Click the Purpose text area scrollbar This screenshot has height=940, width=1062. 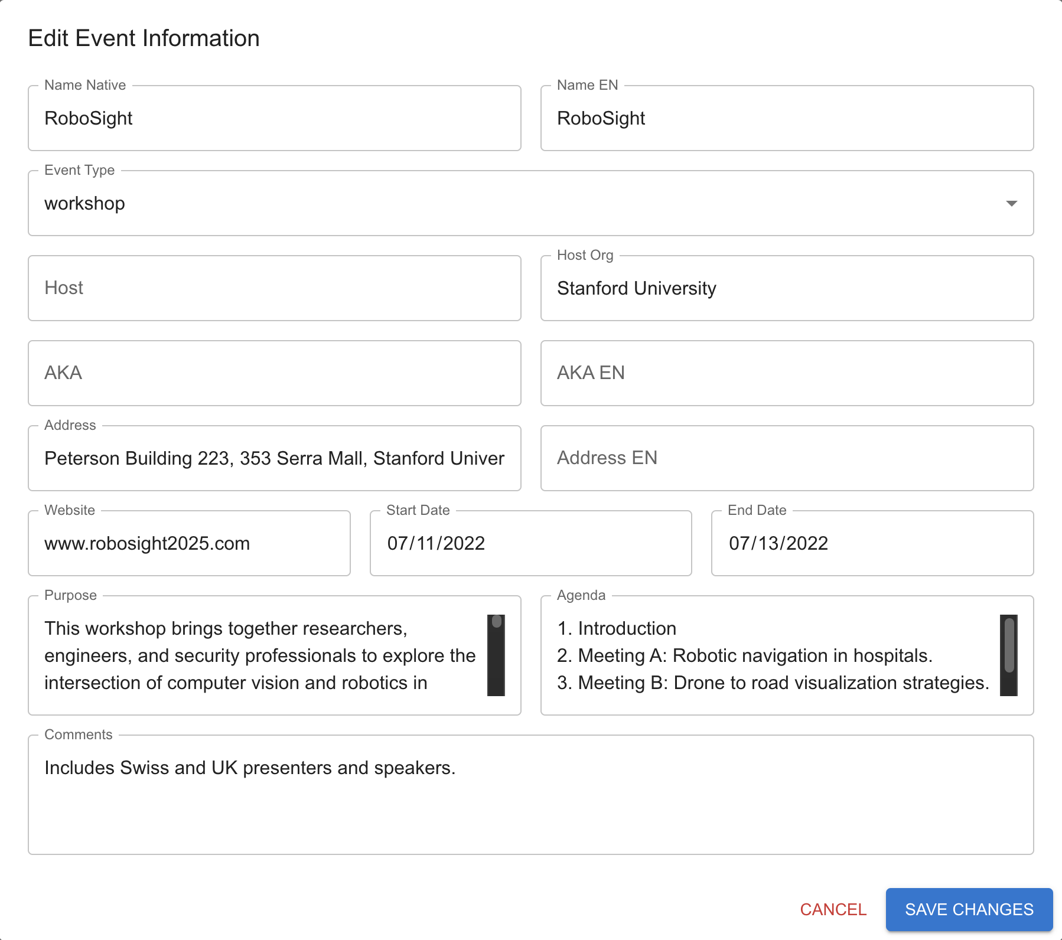pyautogui.click(x=496, y=655)
